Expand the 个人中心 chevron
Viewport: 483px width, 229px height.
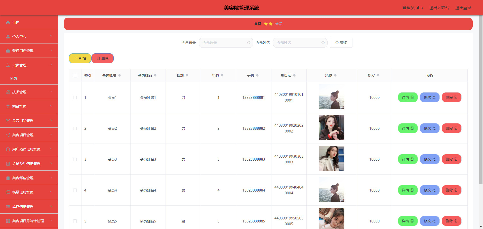(x=51, y=36)
